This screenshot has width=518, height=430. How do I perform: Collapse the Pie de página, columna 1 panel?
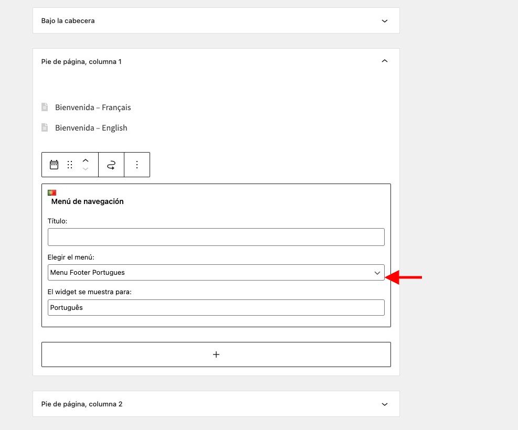pos(385,61)
